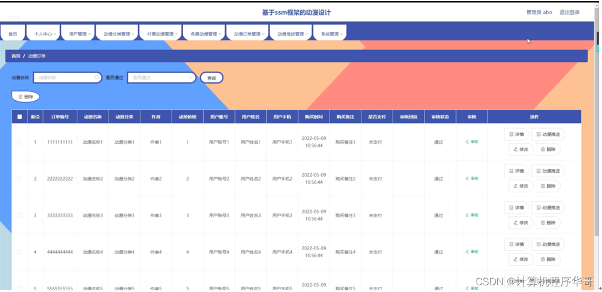602x292 pixels.
Task: Click cell 用户姓名1
Action: pyautogui.click(x=251, y=142)
